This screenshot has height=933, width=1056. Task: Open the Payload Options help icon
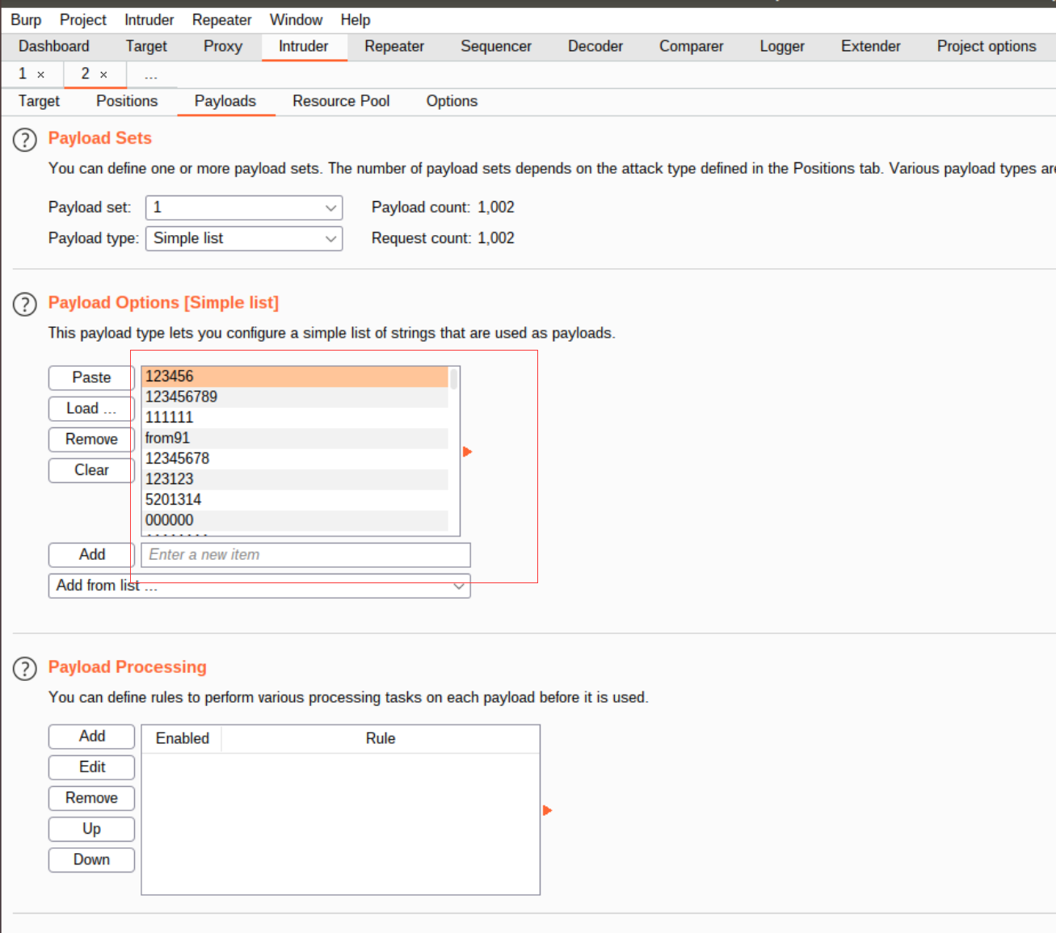point(25,305)
